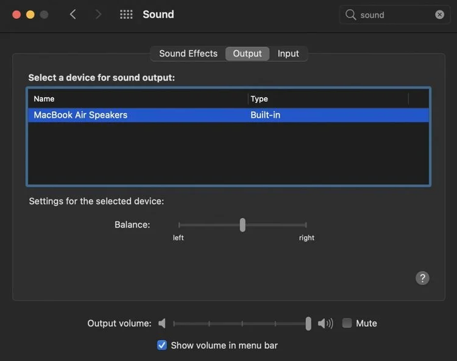457x361 pixels.
Task: Click the forward navigation arrow
Action: click(99, 14)
